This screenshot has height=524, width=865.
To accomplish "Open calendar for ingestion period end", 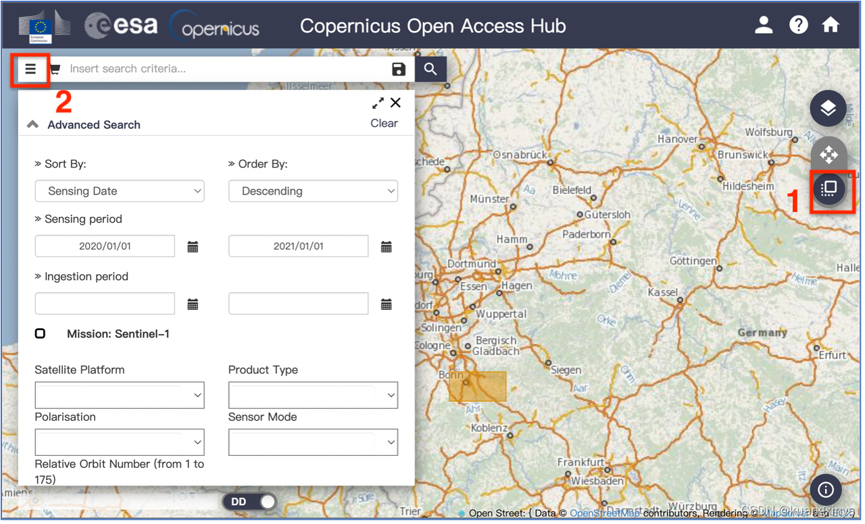I will coord(387,305).
